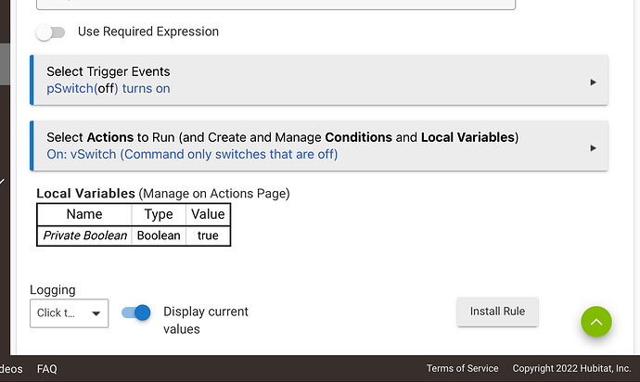Image resolution: width=640 pixels, height=382 pixels.
Task: Disable the Display current values switch
Action: pos(135,313)
